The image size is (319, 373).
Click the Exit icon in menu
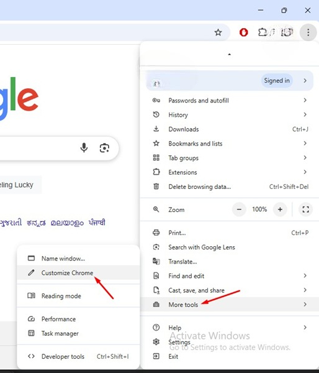point(156,356)
